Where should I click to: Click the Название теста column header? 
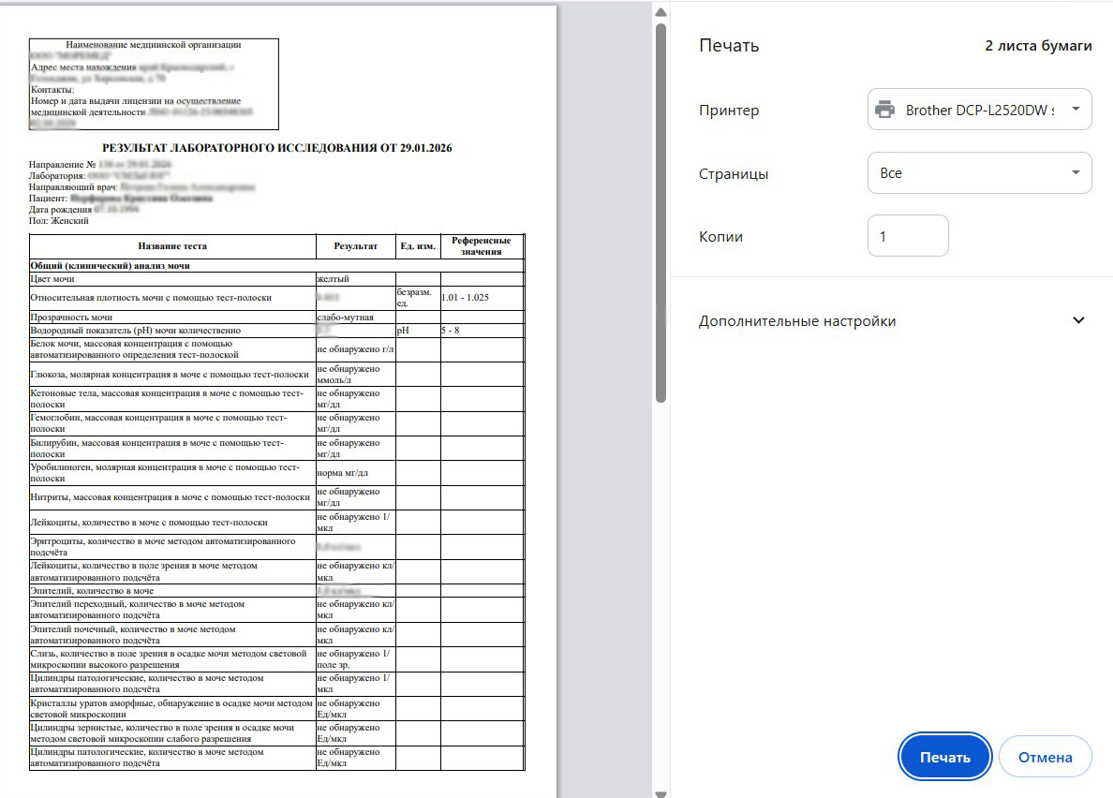coord(172,246)
